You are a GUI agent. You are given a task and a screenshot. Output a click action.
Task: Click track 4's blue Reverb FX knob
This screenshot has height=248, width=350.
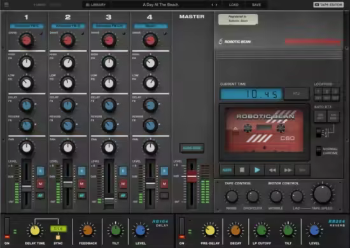pos(150,125)
